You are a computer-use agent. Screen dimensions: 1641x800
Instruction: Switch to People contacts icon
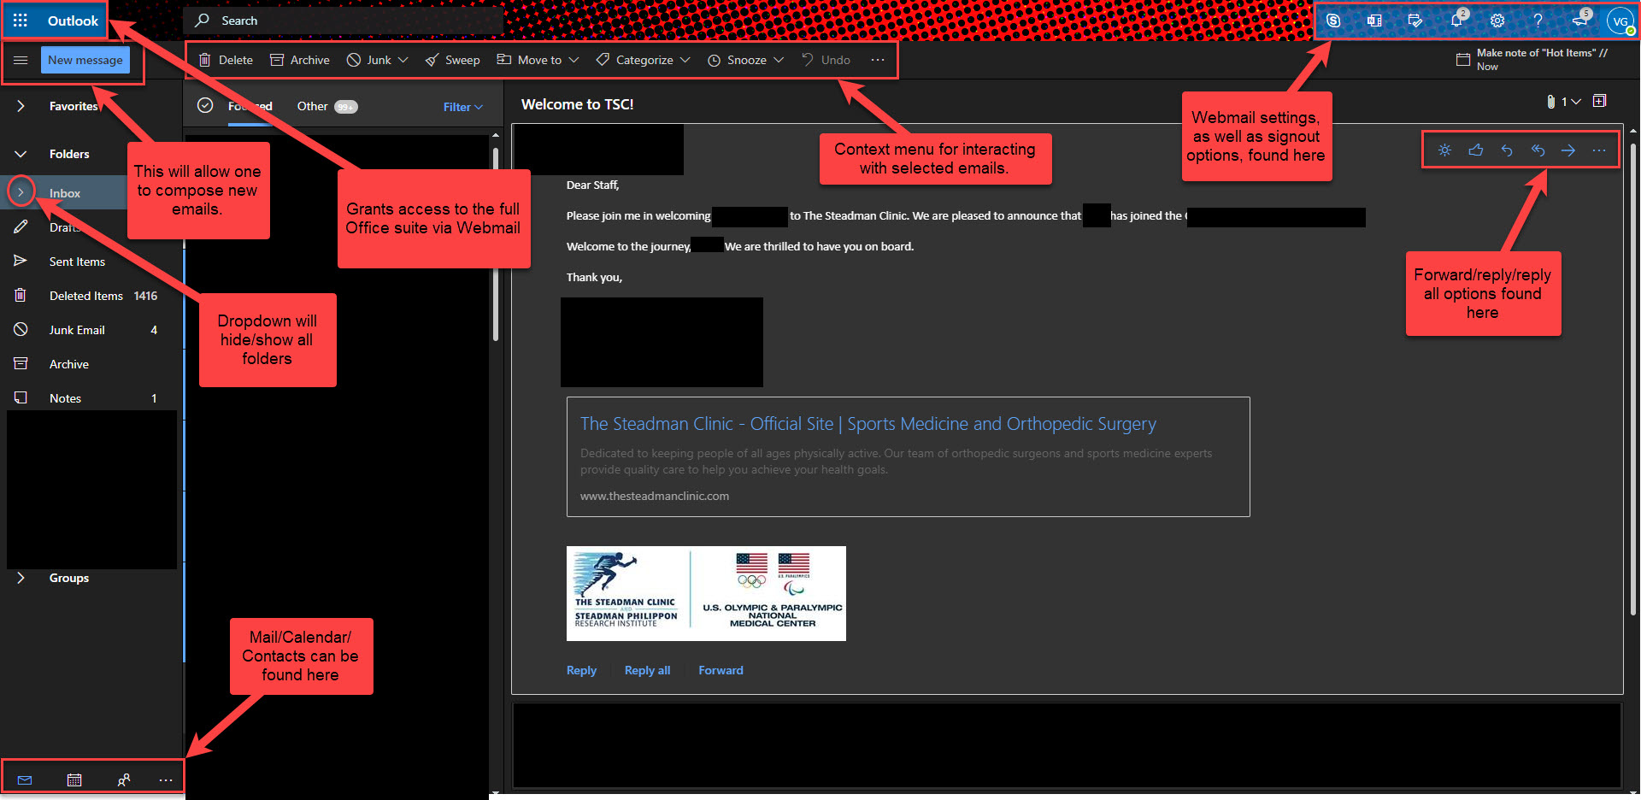(124, 779)
